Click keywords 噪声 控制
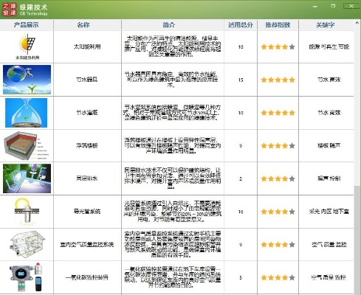This screenshot has height=295, width=361. [329, 178]
